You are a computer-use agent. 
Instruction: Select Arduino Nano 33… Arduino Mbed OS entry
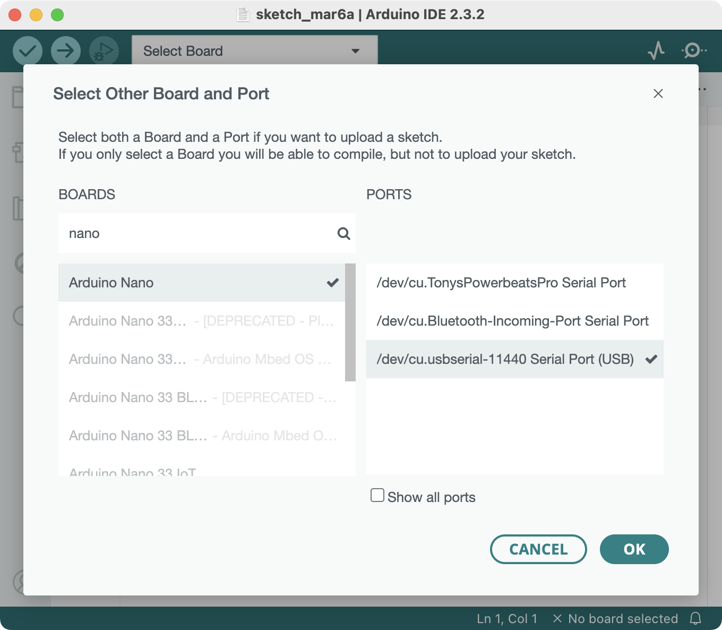click(x=202, y=359)
